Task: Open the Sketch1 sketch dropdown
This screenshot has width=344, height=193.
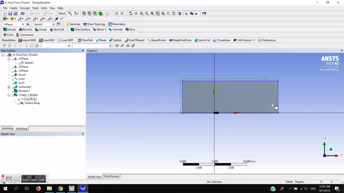Action: [x=53, y=24]
